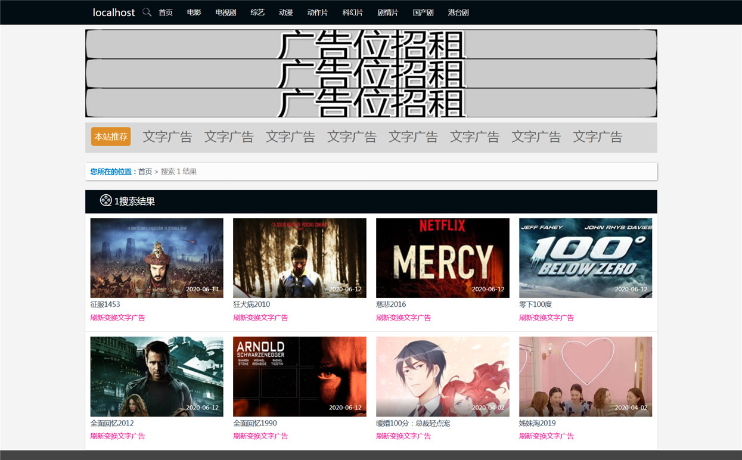742x460 pixels.
Task: Click the first 文字广告 link after 本站推荐
Action: [x=167, y=137]
